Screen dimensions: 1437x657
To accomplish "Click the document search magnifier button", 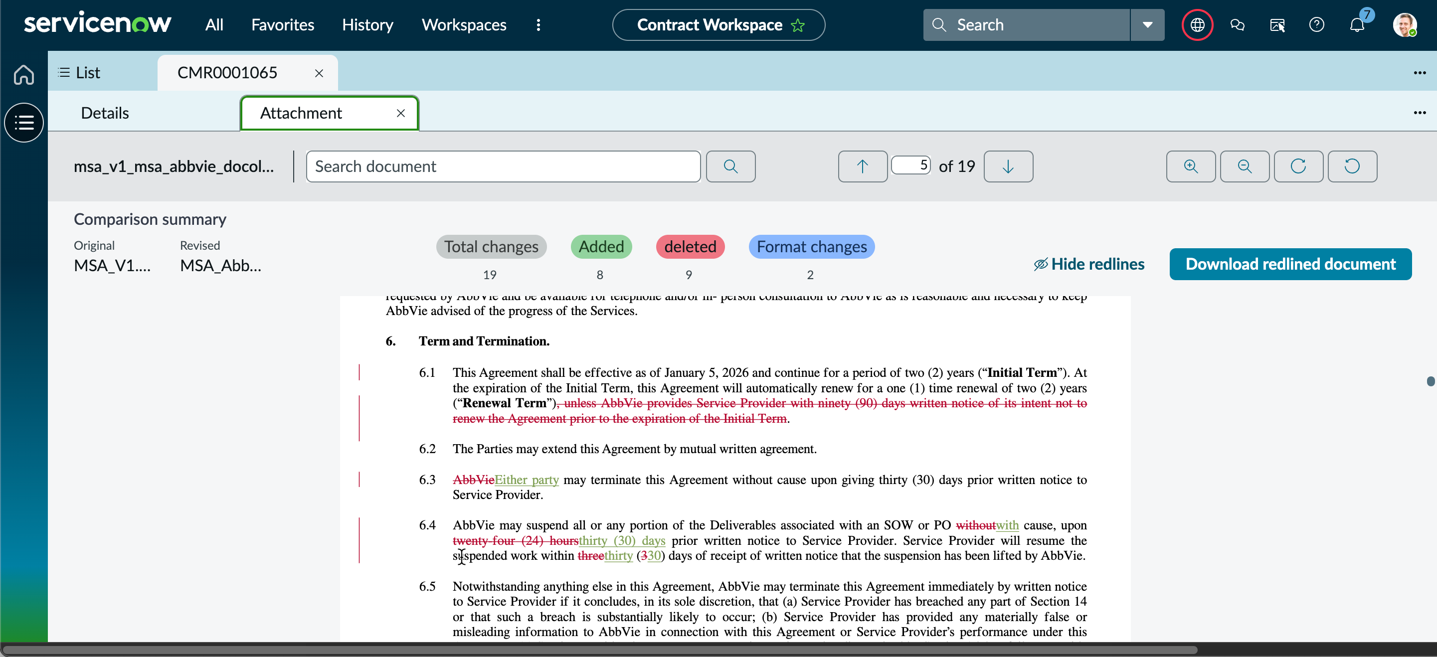I will click(730, 166).
